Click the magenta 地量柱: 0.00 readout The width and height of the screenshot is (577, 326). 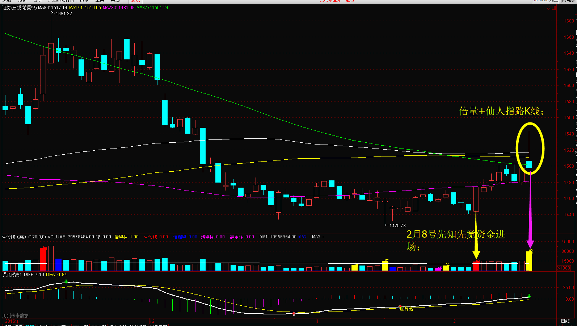pyautogui.click(x=213, y=237)
